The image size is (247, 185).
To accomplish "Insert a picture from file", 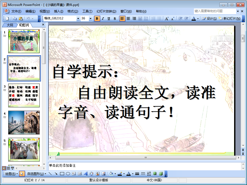I will pyautogui.click(x=104, y=174).
